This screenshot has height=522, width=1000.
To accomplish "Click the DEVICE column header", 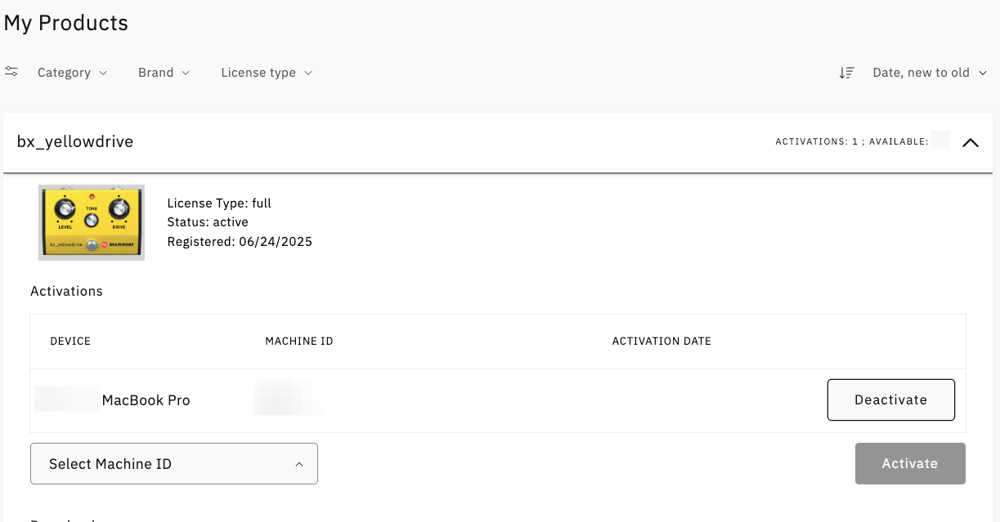I will pos(70,341).
